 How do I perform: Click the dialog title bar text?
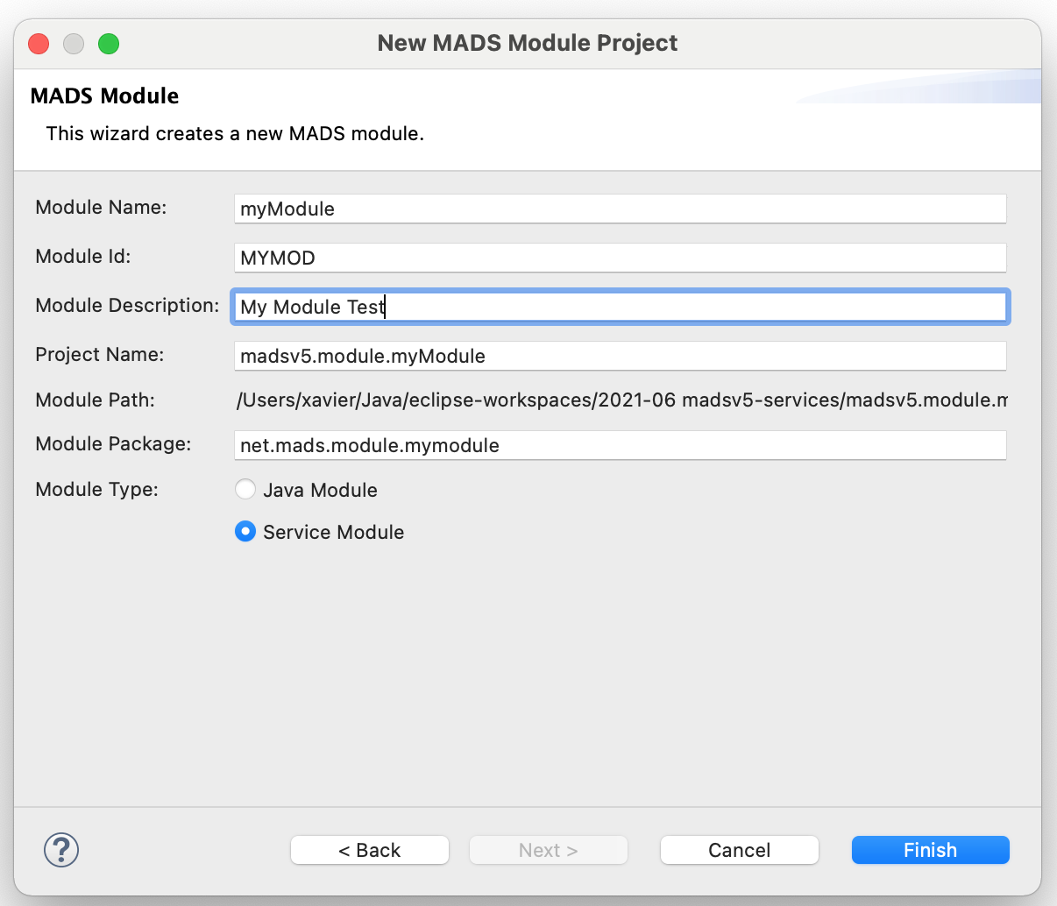tap(528, 43)
